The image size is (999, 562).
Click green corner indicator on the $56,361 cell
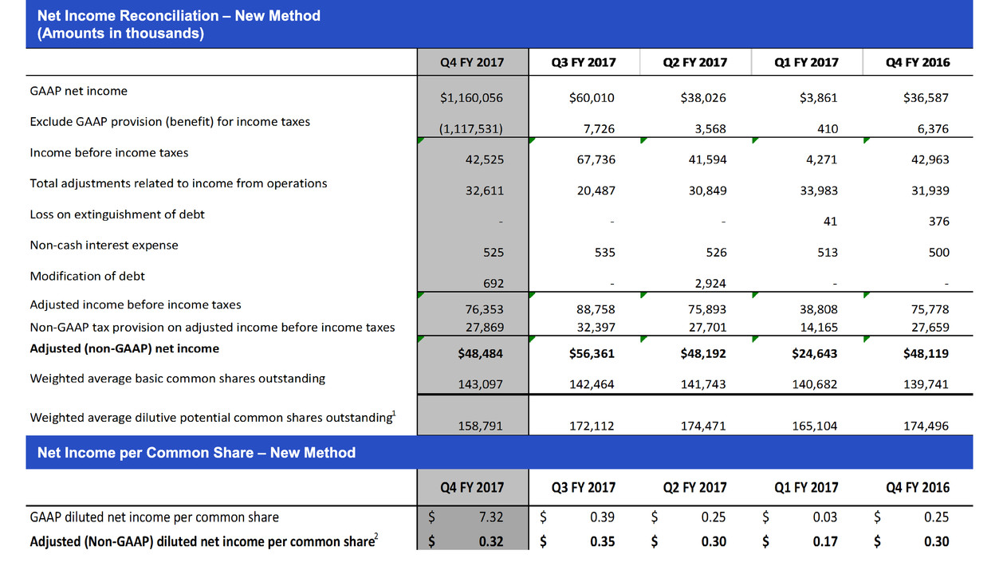pos(533,339)
